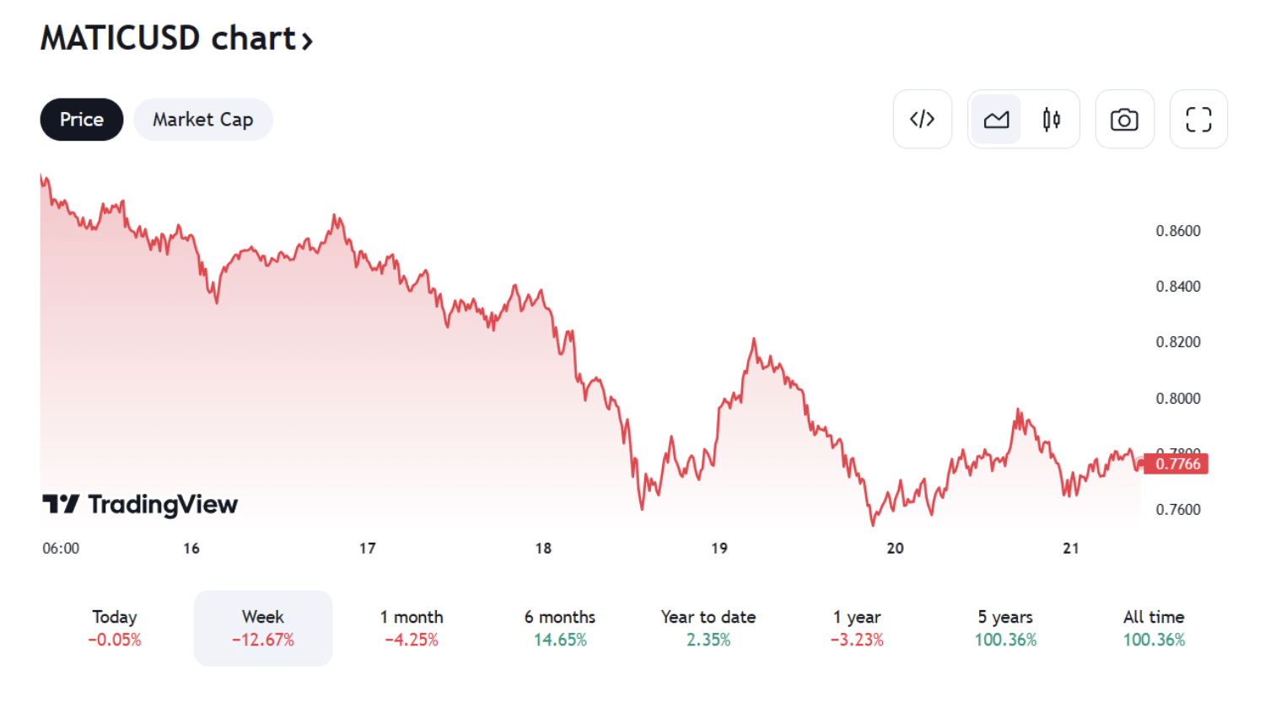Choose the 1 month range
1265x718 pixels.
[x=412, y=628]
